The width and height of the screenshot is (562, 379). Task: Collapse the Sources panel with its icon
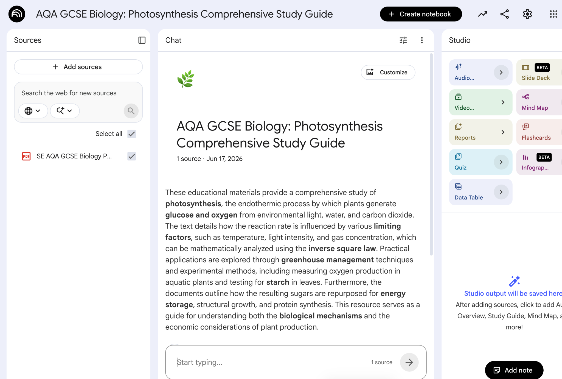[142, 40]
